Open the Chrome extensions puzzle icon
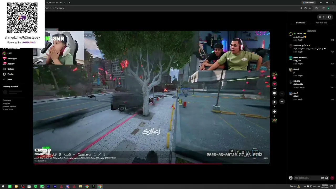This screenshot has width=336, height=189. tap(316, 8)
